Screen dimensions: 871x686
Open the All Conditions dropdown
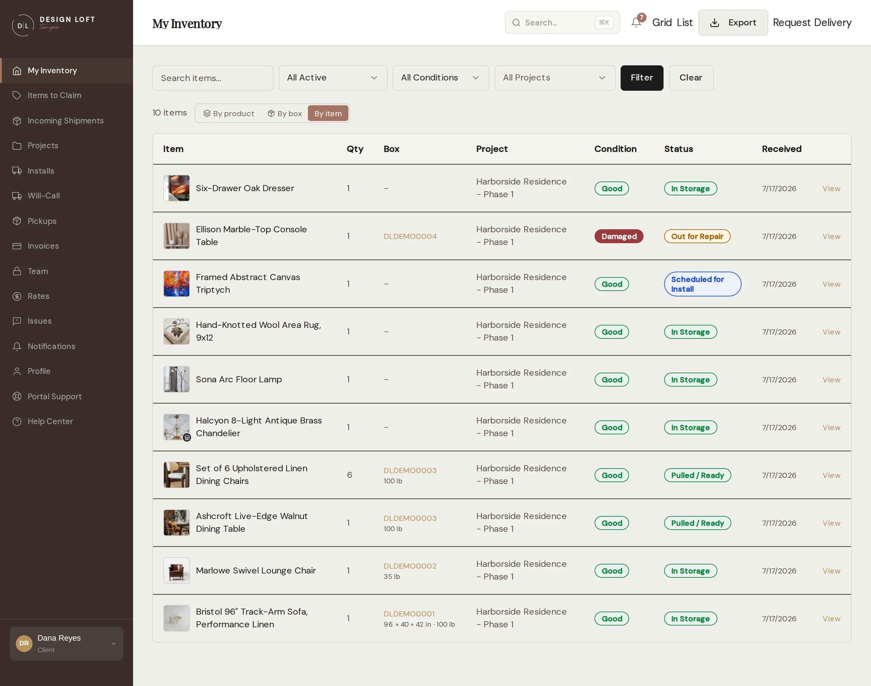coord(441,77)
